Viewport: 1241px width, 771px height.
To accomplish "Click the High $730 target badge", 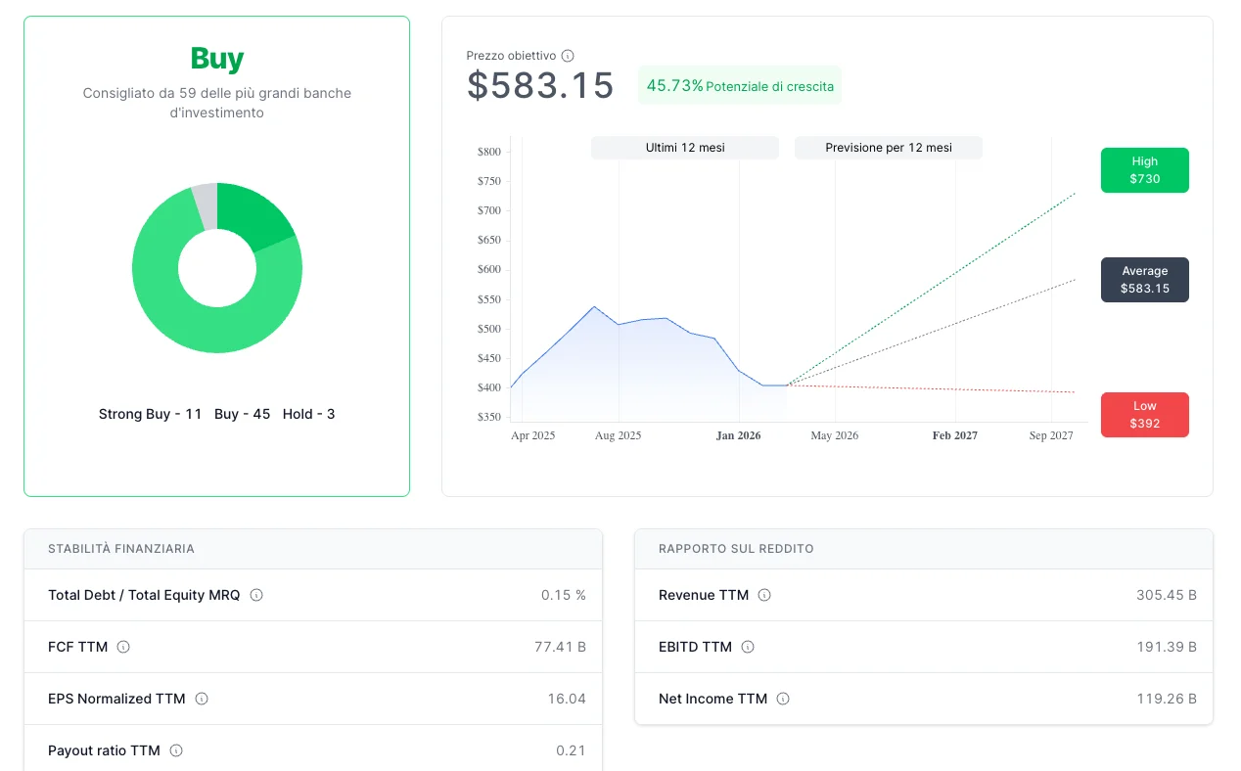I will [1144, 170].
